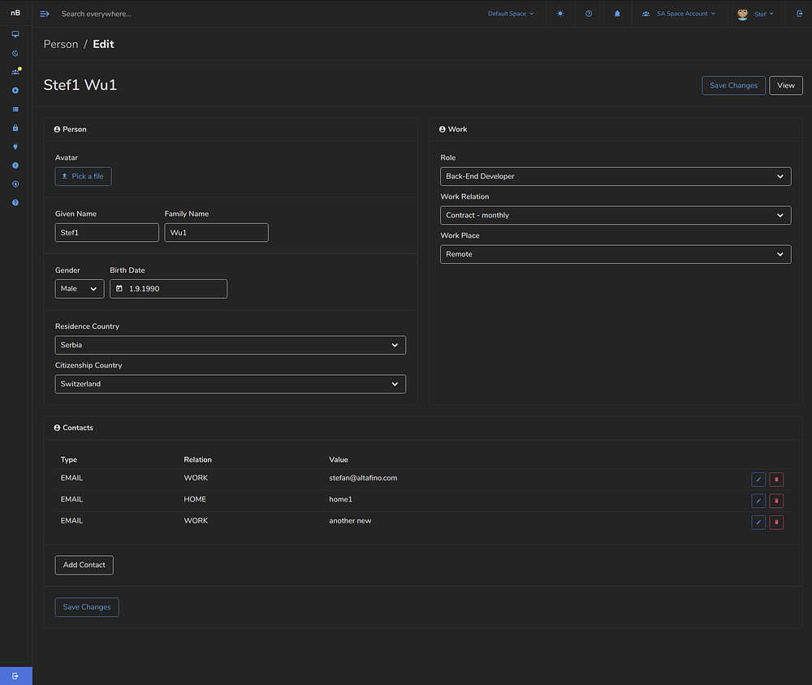Expand the Role dropdown

[615, 176]
